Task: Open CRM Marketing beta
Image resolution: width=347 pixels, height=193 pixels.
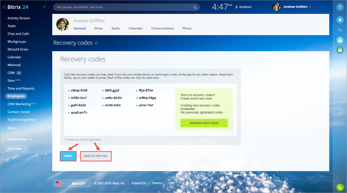Action: 22,104
